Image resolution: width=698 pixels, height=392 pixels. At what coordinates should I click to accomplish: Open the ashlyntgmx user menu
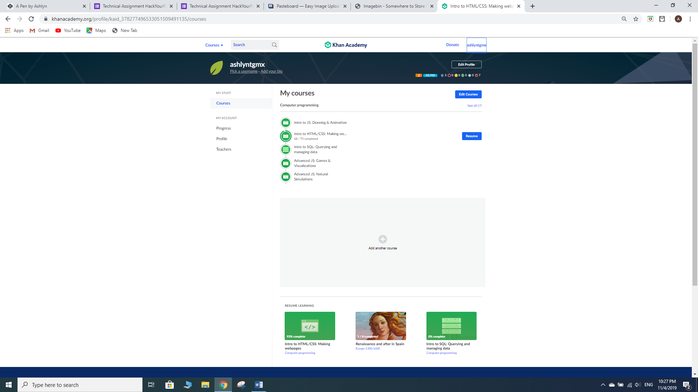476,45
